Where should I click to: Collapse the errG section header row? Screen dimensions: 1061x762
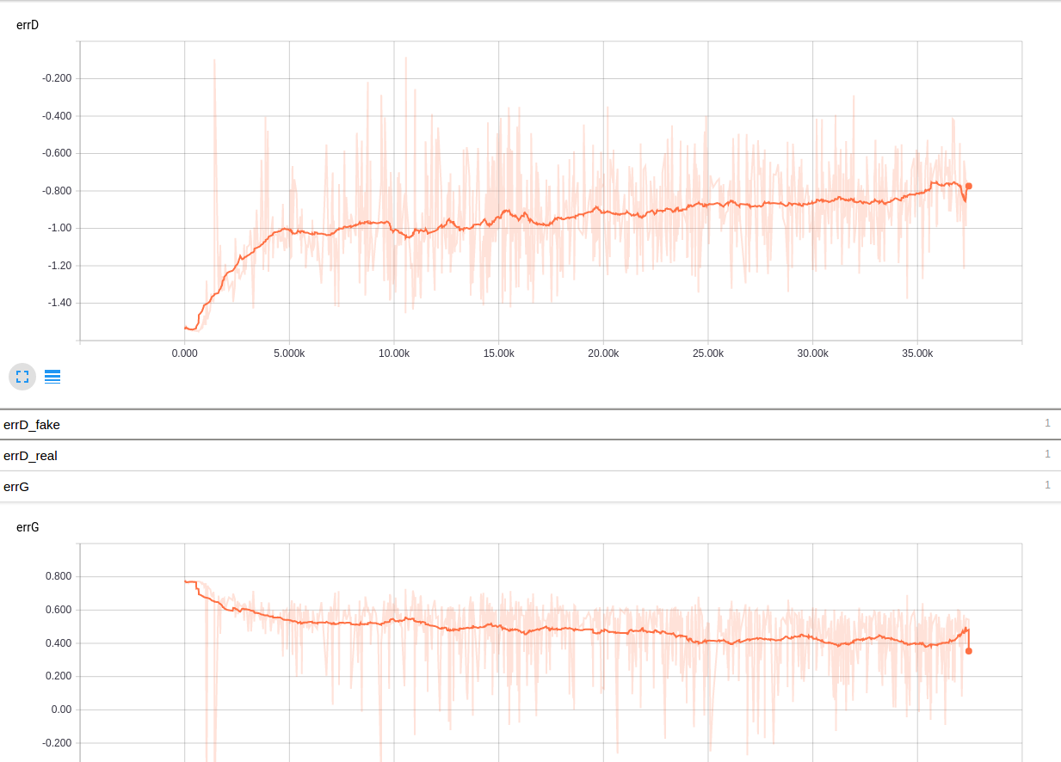pyautogui.click(x=530, y=486)
